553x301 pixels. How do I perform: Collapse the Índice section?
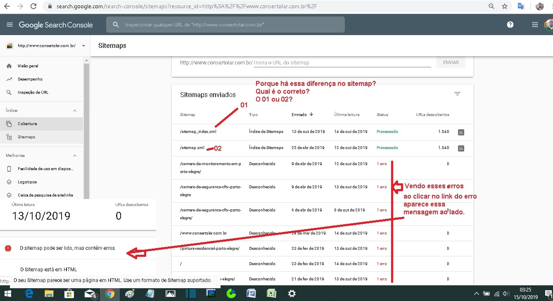pos(75,111)
